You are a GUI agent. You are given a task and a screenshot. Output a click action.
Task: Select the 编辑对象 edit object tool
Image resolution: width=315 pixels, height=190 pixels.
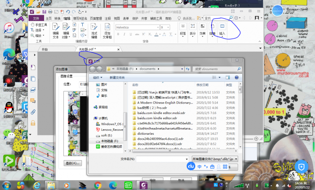point(66,31)
